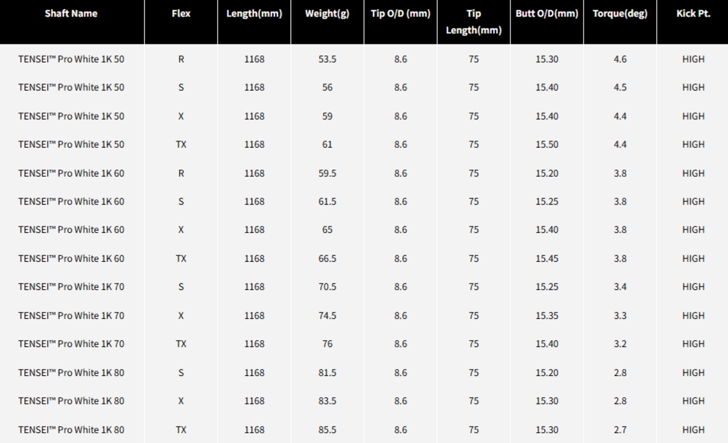Click the Kick Pt. column header
The width and height of the screenshot is (728, 443).
click(x=693, y=14)
